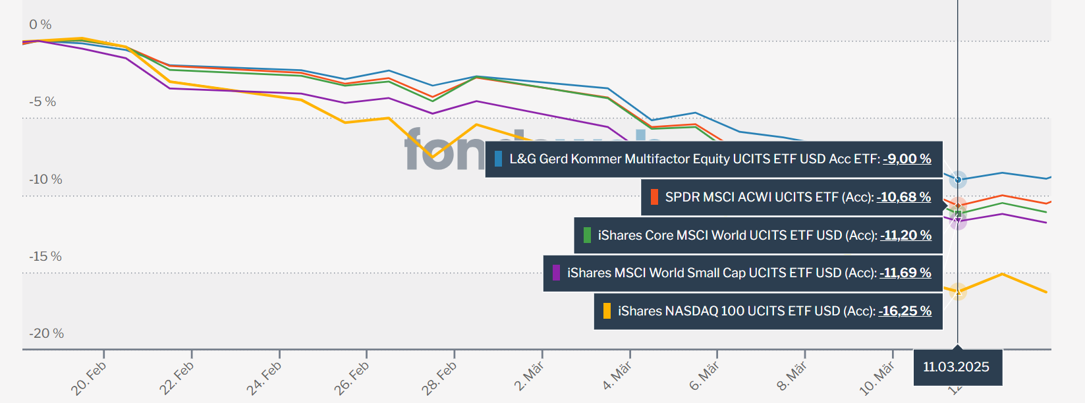The width and height of the screenshot is (1085, 403).
Task: Click the -20 % y-axis label
Action: point(46,333)
